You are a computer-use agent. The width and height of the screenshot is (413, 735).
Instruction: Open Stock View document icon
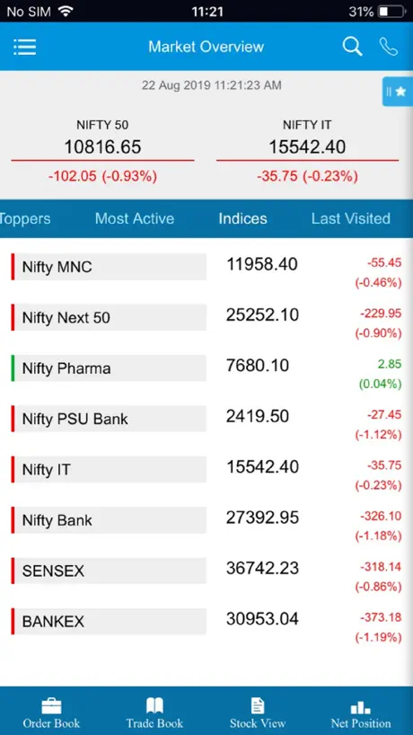coord(258,706)
